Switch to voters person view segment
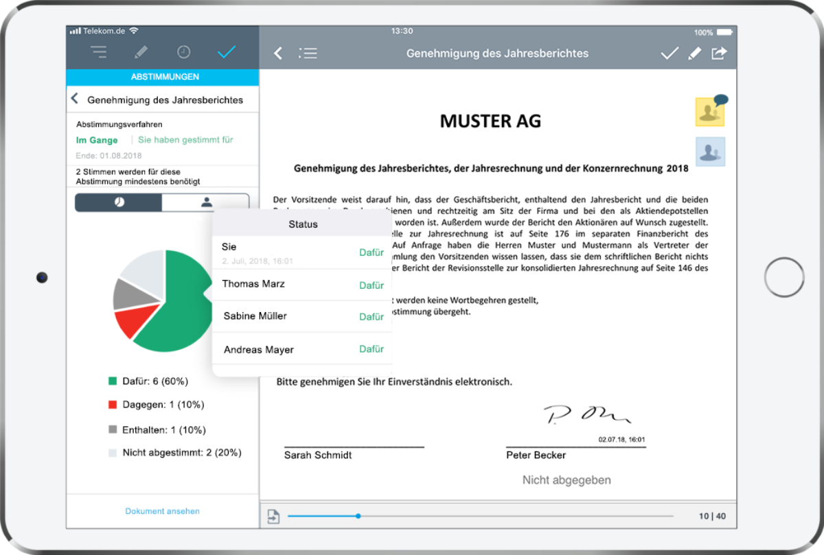Viewport: 824px width, 555px height. coord(205,202)
